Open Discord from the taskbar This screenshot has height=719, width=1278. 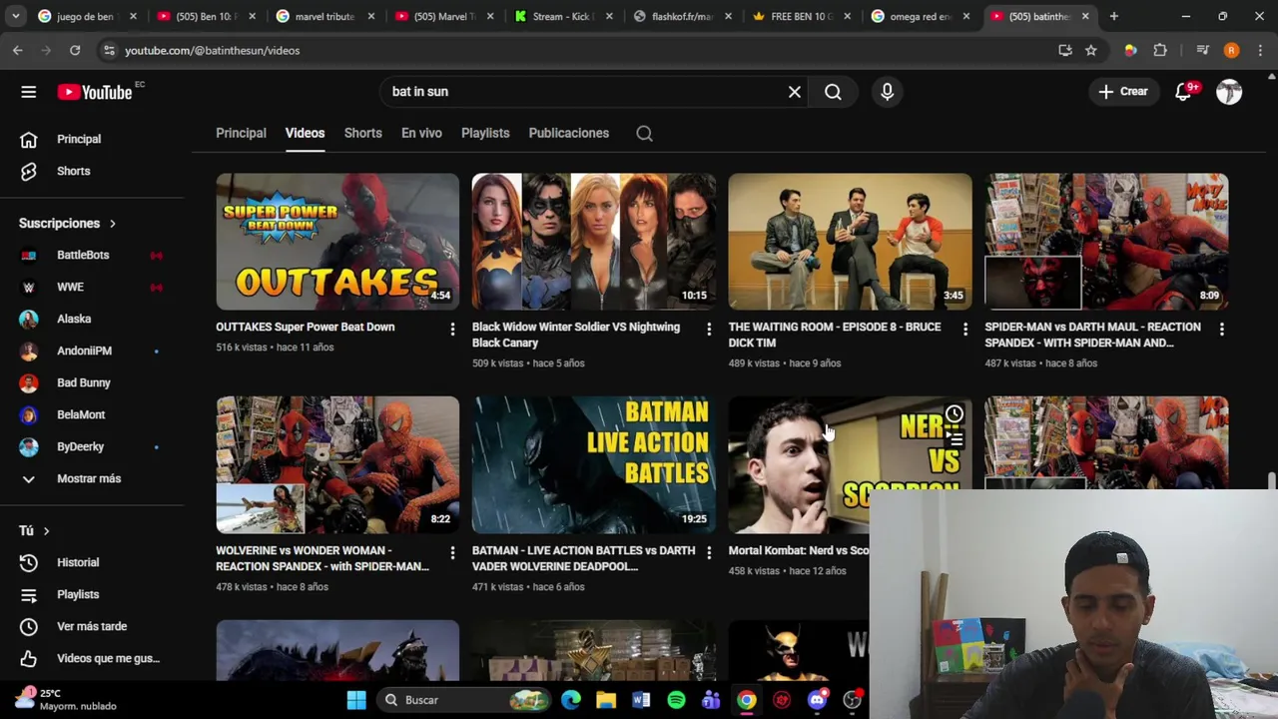point(817,700)
